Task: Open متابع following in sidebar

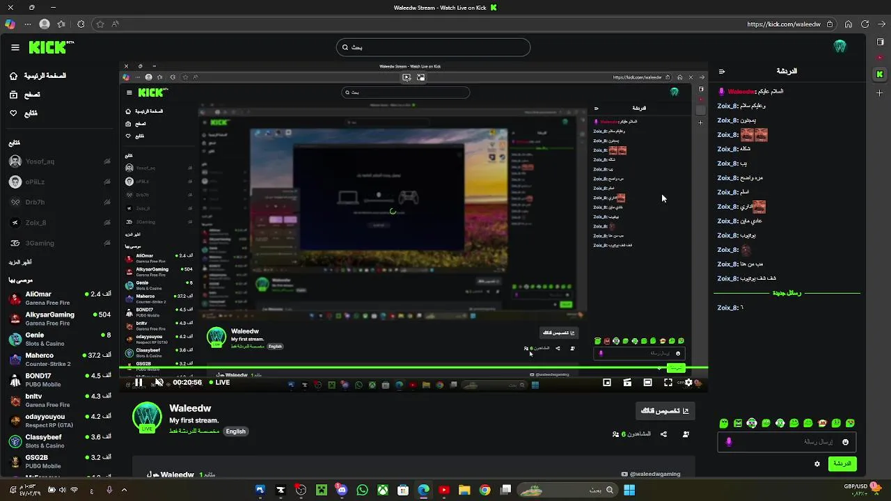Action: point(24,113)
